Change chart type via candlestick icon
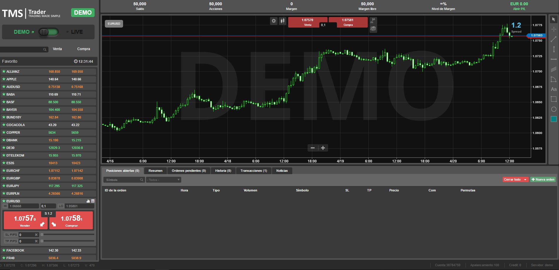 (x=282, y=21)
